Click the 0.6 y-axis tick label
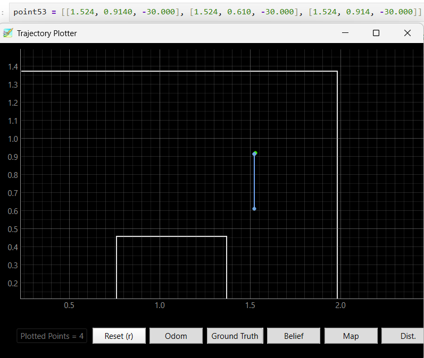The height and width of the screenshot is (358, 424). (x=13, y=211)
